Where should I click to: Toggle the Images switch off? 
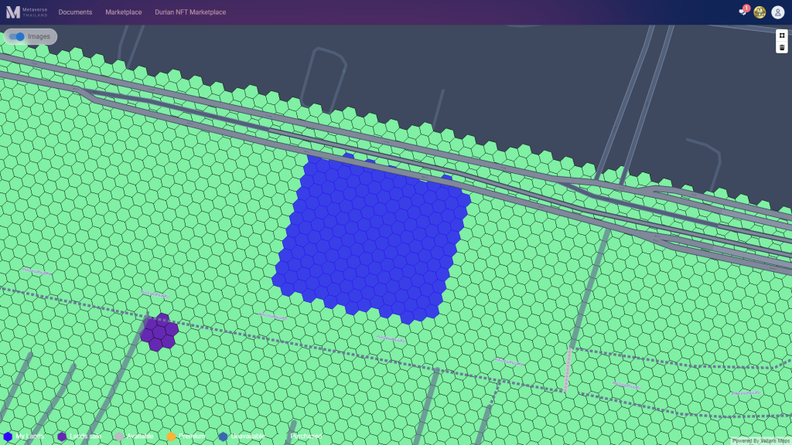tap(17, 36)
